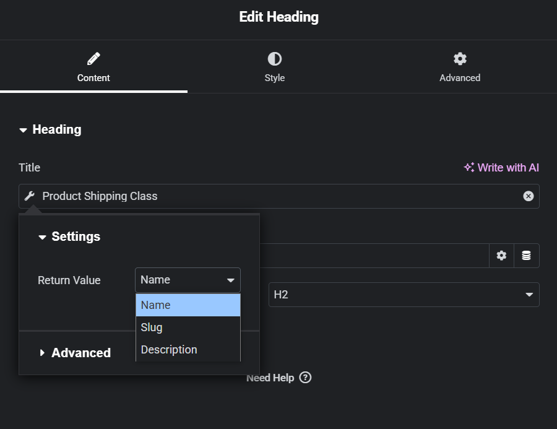This screenshot has height=429, width=557.
Task: Open the H2 HTML tag dropdown
Action: click(x=404, y=294)
